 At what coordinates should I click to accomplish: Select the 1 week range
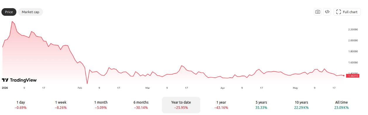point(61,105)
